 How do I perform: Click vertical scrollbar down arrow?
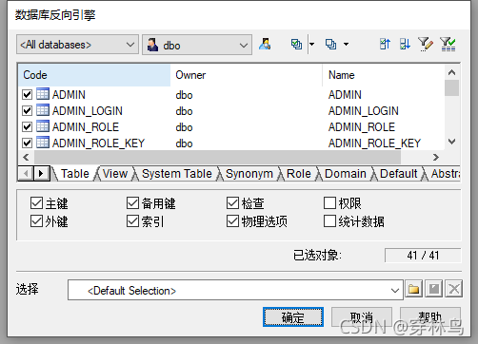pyautogui.click(x=452, y=142)
